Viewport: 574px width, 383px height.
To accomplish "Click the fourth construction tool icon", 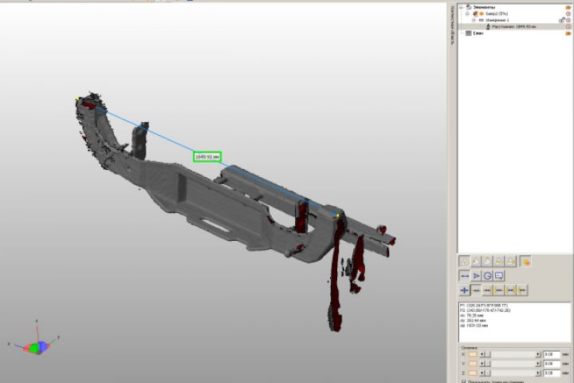I will (x=499, y=262).
